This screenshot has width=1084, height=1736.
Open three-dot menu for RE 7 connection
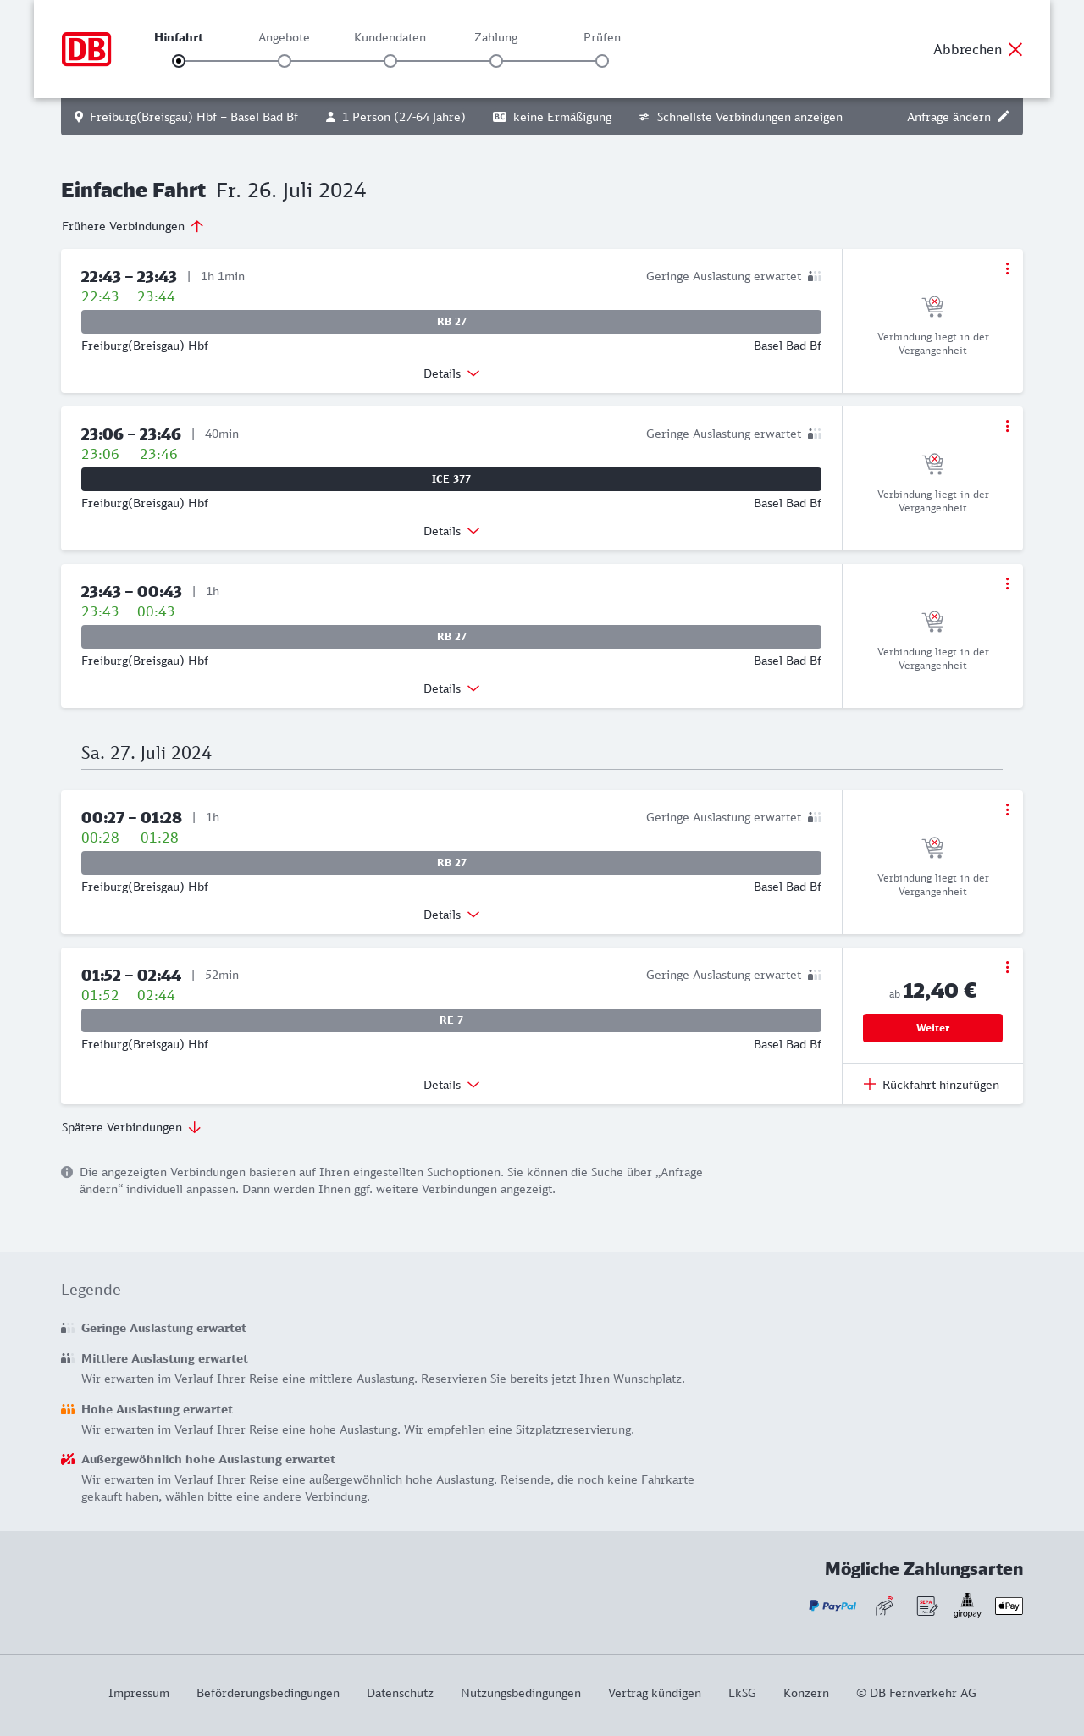(1007, 967)
